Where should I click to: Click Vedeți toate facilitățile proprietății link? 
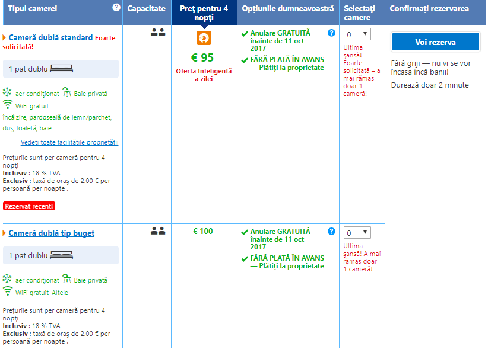pos(69,142)
